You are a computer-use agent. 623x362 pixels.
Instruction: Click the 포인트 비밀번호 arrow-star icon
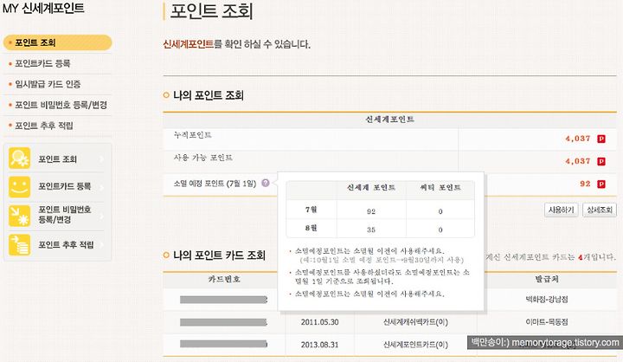coord(19,216)
